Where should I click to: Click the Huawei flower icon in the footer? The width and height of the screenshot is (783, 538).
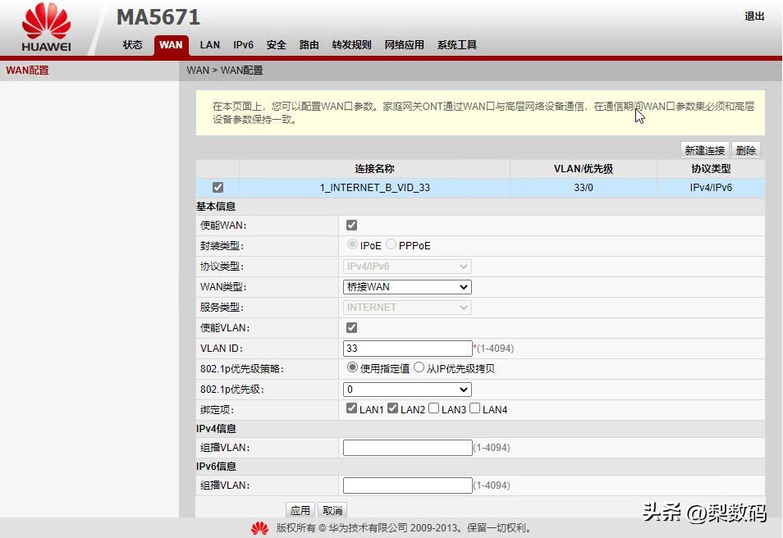pos(259,527)
